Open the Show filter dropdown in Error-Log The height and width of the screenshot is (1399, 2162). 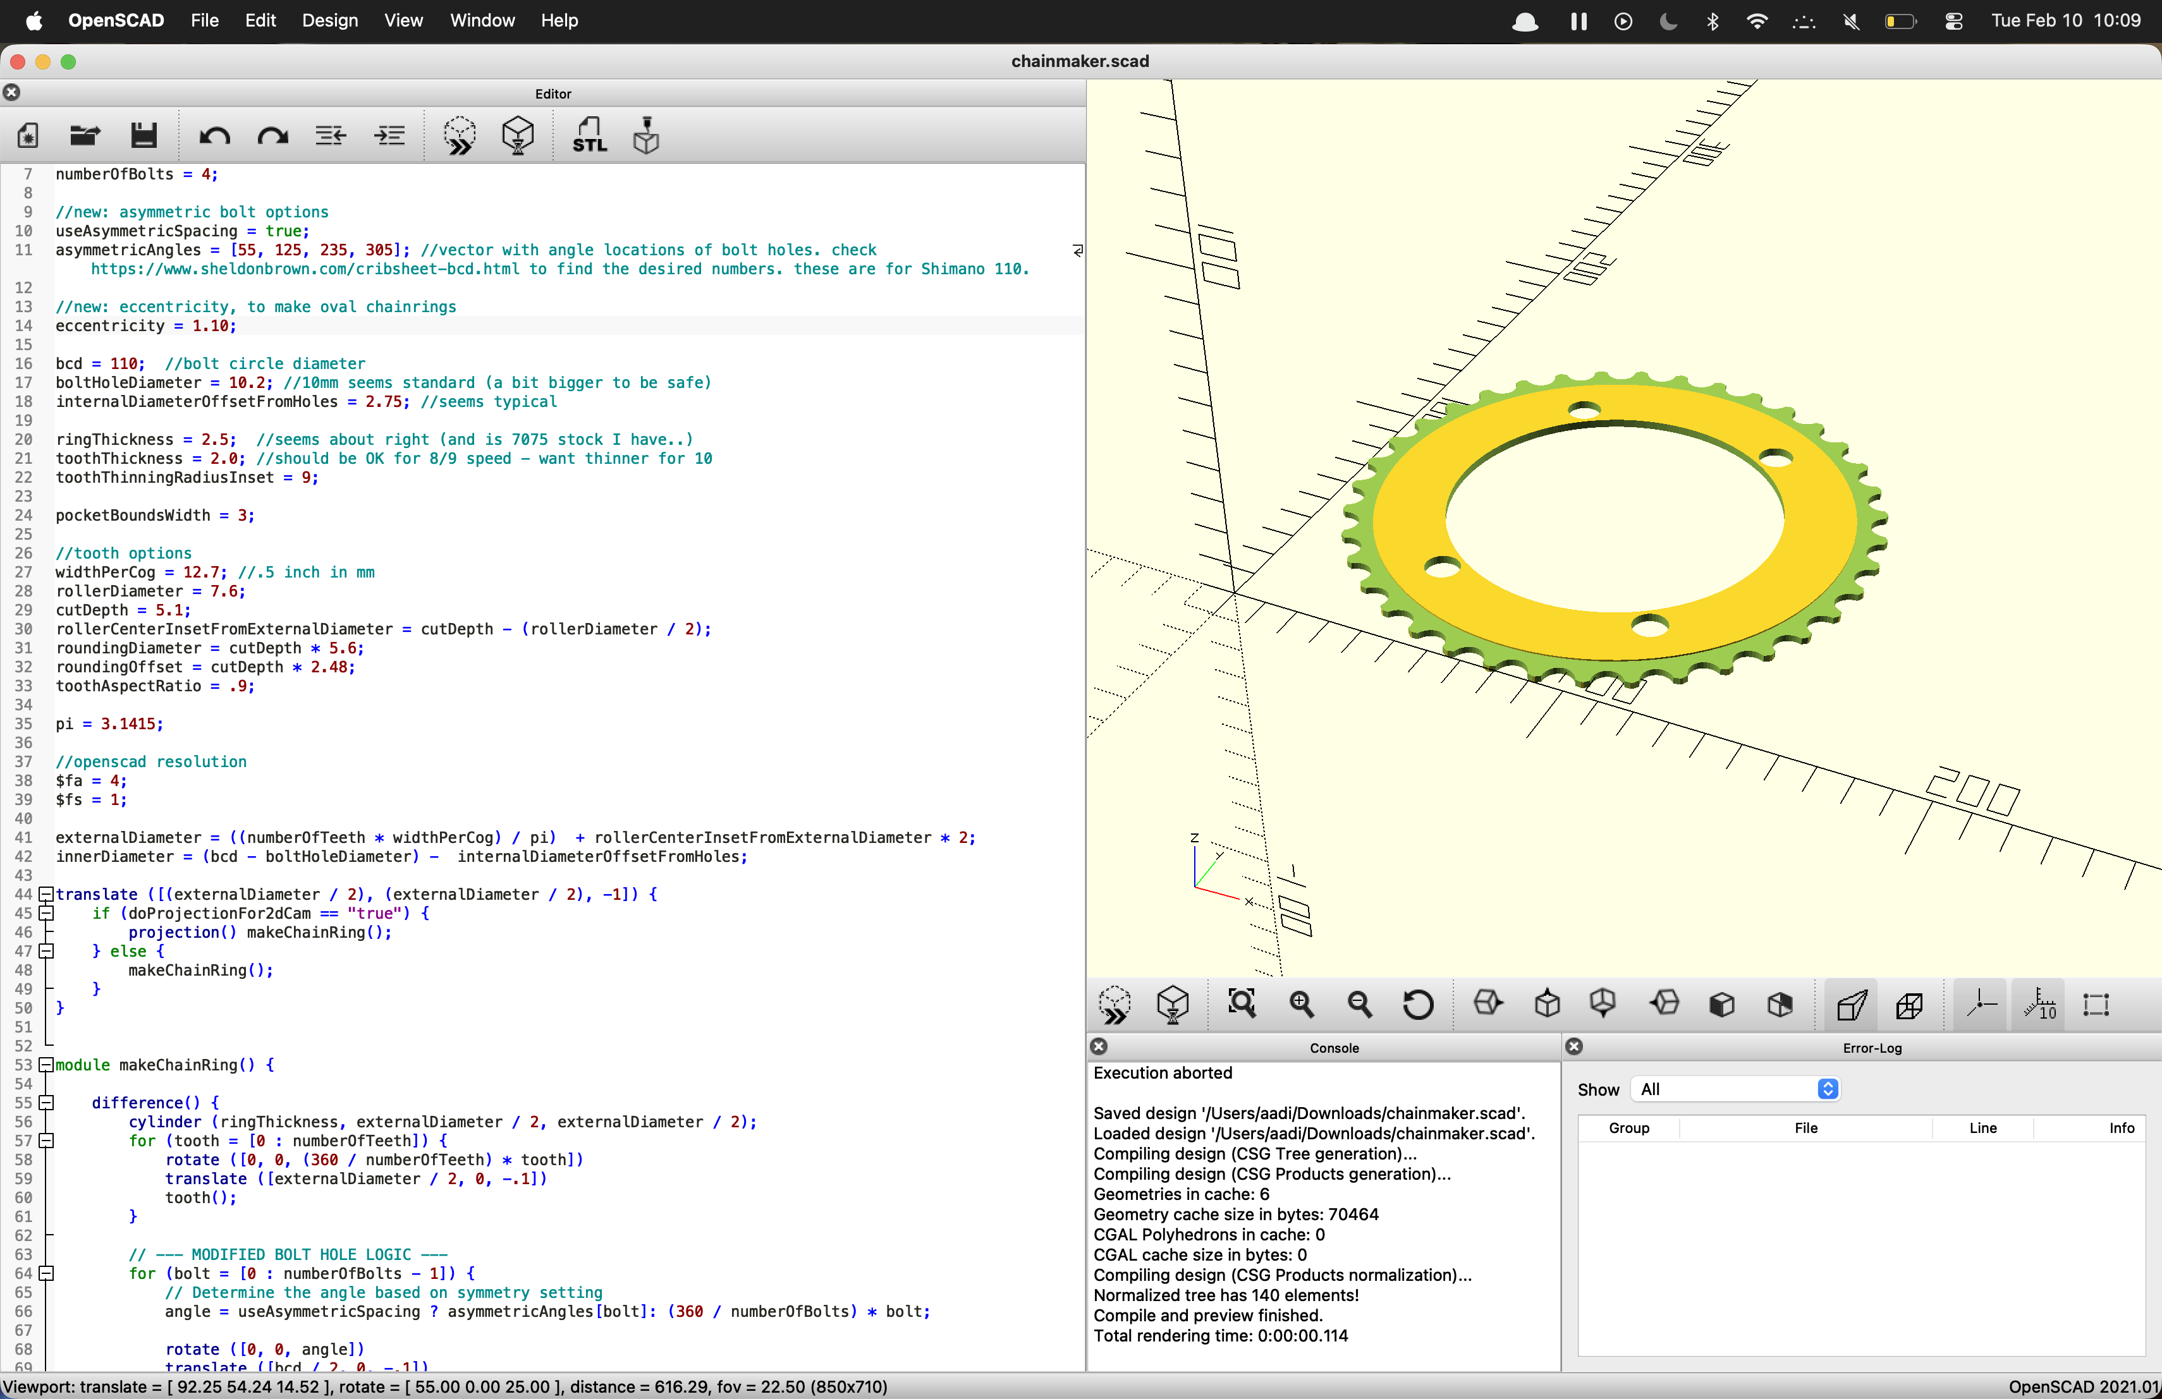coord(1735,1089)
